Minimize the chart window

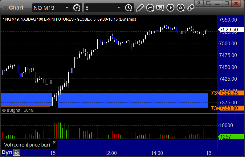tap(217, 3)
